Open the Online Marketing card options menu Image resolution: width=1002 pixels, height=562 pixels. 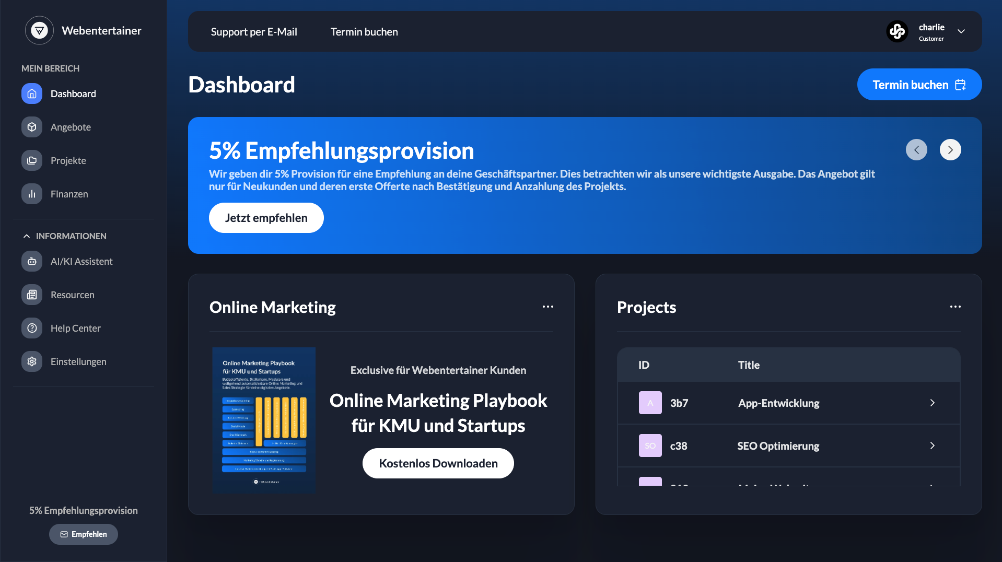click(547, 307)
